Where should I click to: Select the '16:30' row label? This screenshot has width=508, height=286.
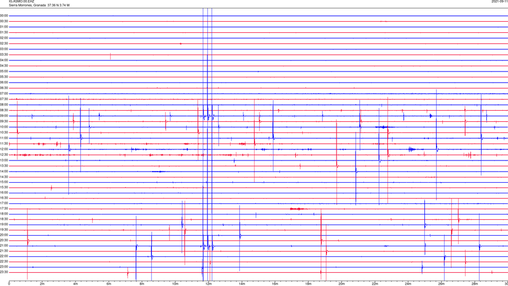coord(4,198)
